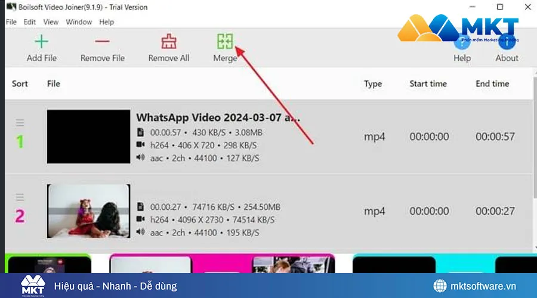Click the file info icon beside 254.50MB
The image size is (537, 298).
140,206
